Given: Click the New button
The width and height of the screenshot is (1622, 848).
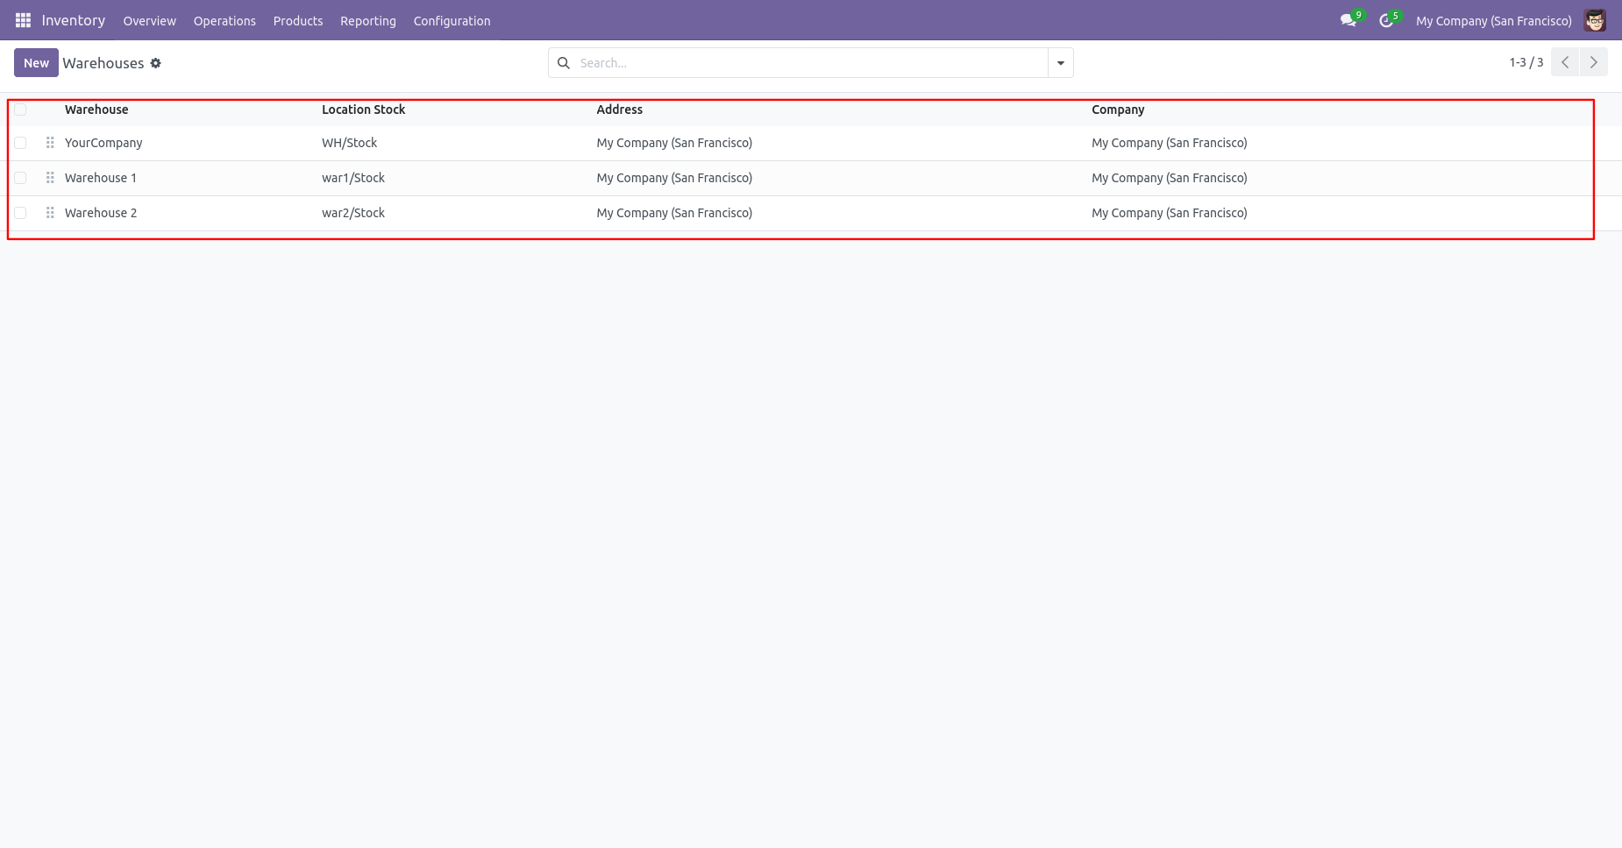Looking at the screenshot, I should click(x=36, y=63).
